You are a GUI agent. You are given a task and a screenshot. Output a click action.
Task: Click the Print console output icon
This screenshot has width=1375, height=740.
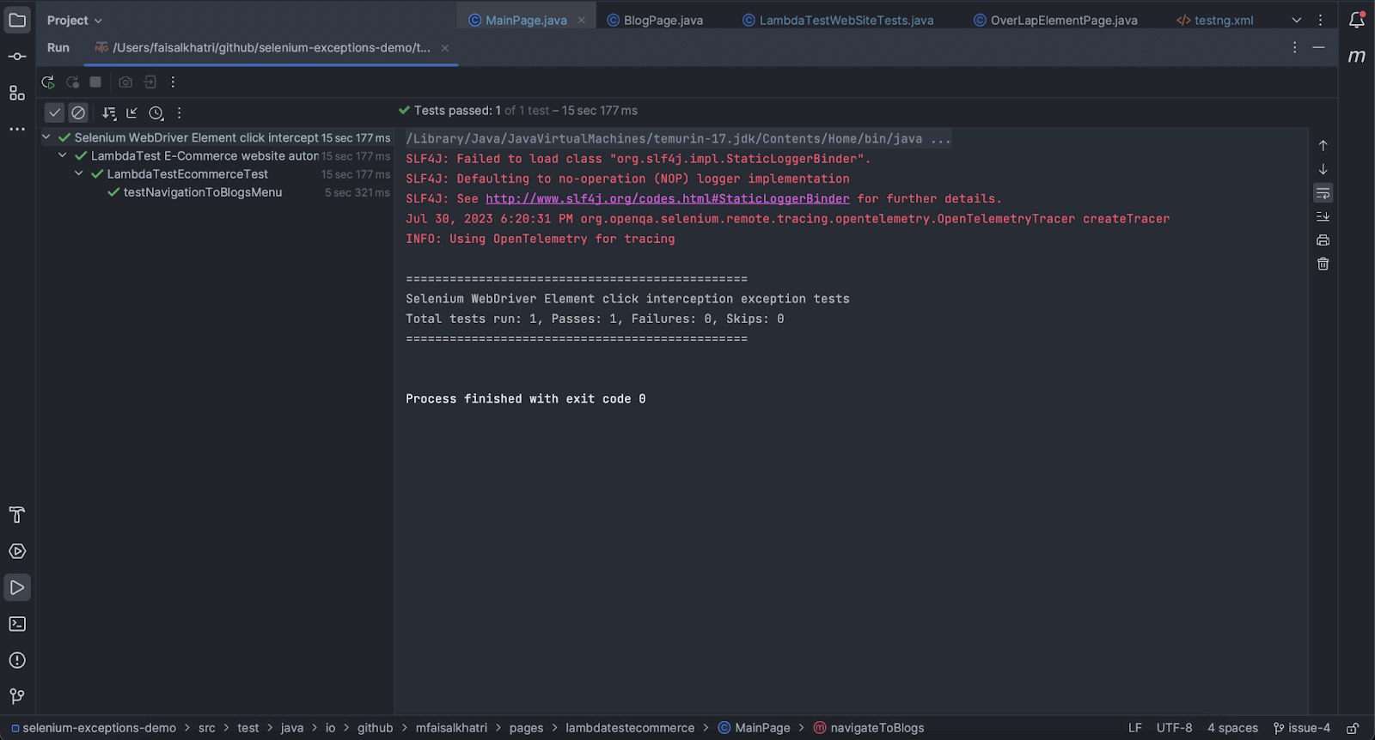(1323, 240)
